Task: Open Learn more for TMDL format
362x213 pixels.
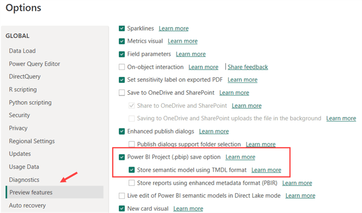Action: coord(266,170)
